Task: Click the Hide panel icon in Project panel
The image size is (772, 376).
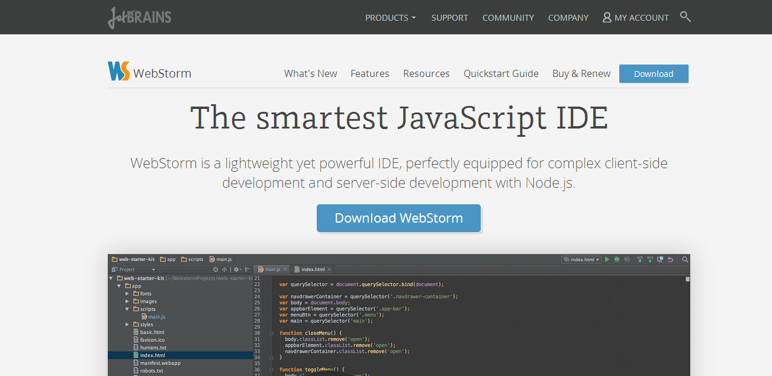Action: click(247, 269)
